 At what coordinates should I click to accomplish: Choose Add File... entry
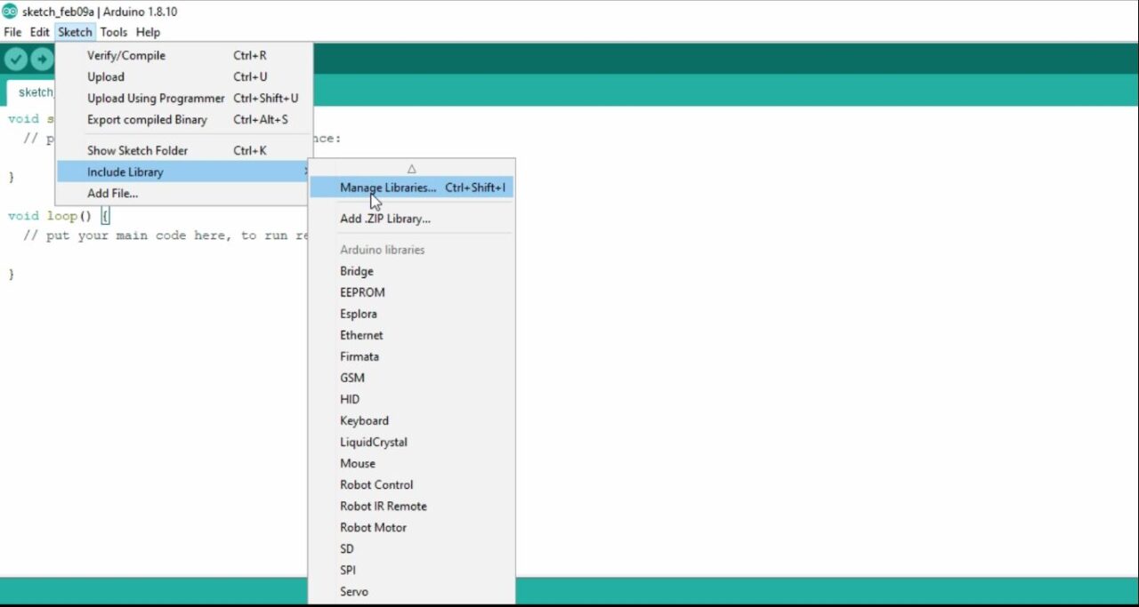tap(184, 193)
